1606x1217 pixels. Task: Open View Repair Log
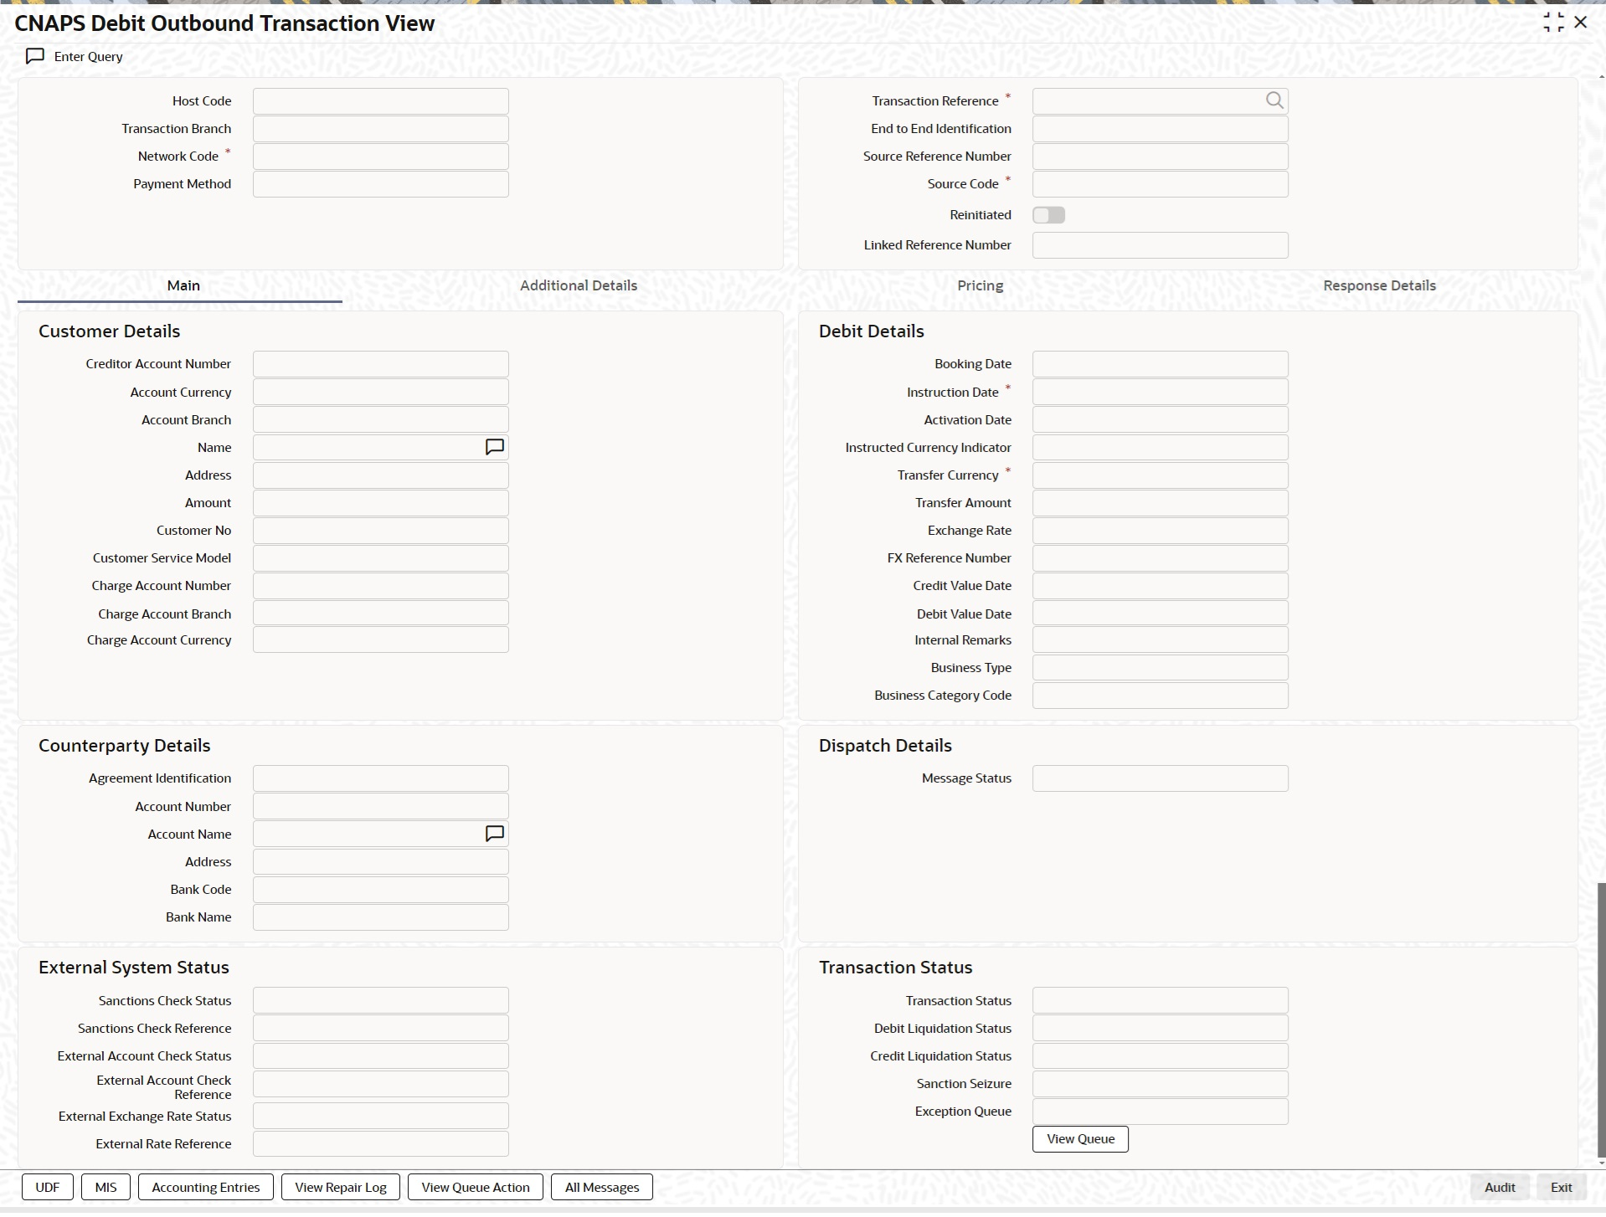click(341, 1188)
